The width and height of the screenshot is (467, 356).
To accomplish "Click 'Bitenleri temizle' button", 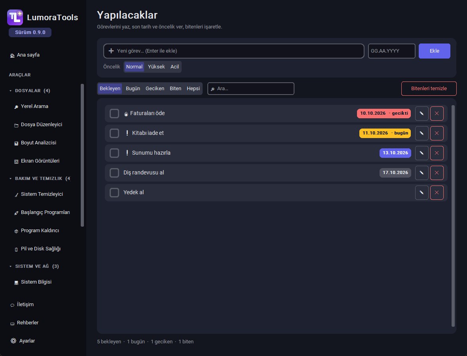I will tap(429, 88).
